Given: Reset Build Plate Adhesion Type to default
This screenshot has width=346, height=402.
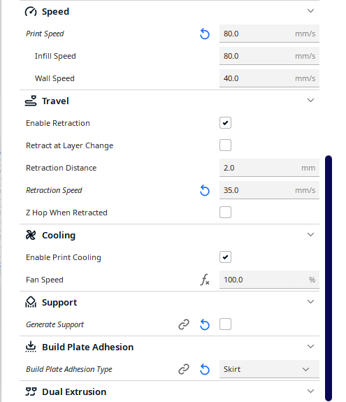Looking at the screenshot, I should pyautogui.click(x=205, y=369).
